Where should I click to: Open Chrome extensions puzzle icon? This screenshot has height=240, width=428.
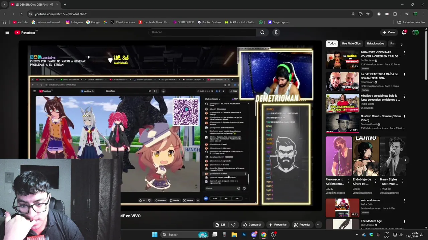(395, 14)
